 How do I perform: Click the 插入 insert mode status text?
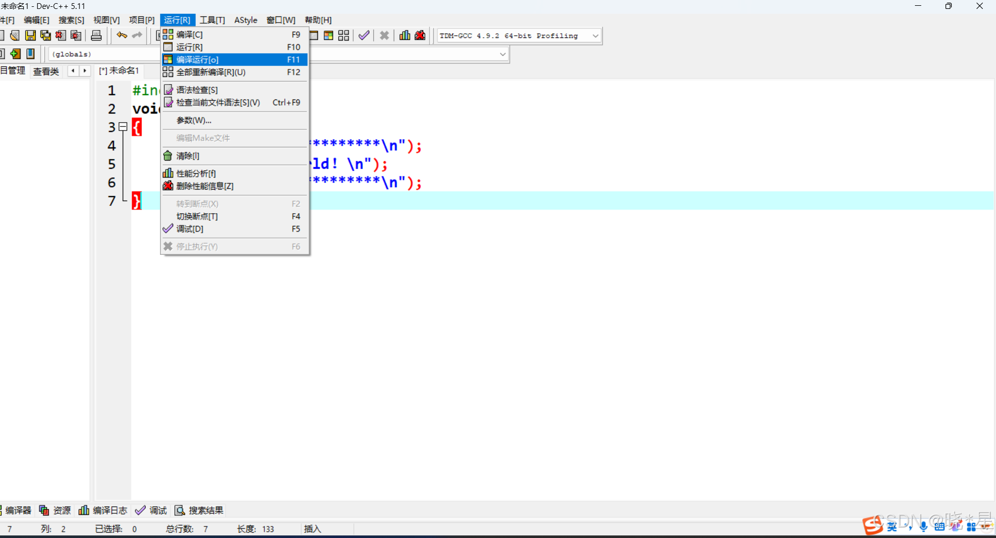coord(312,529)
